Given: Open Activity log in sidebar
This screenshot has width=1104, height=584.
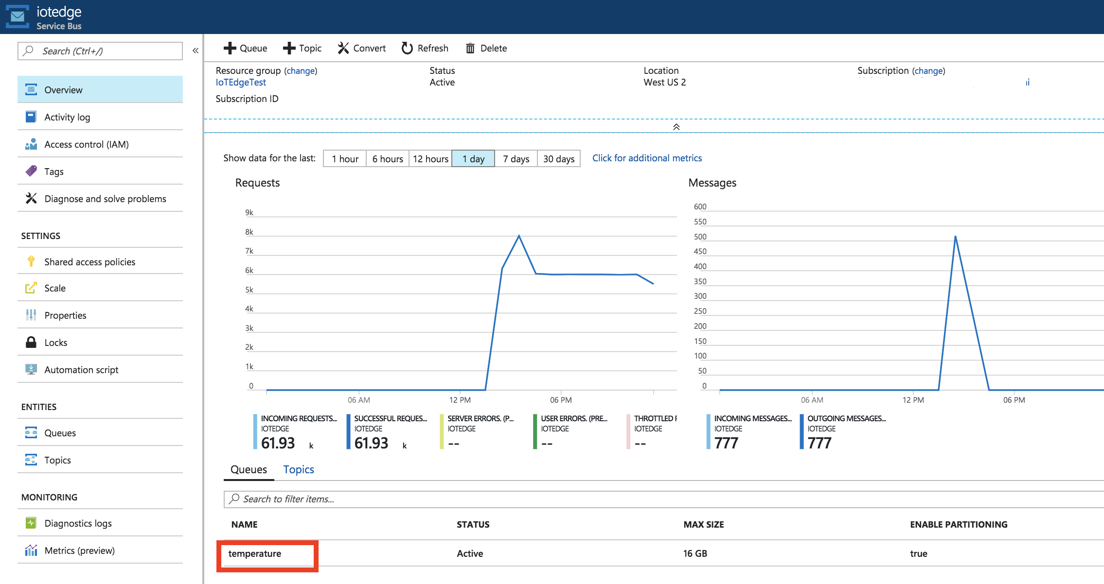Looking at the screenshot, I should (x=100, y=117).
